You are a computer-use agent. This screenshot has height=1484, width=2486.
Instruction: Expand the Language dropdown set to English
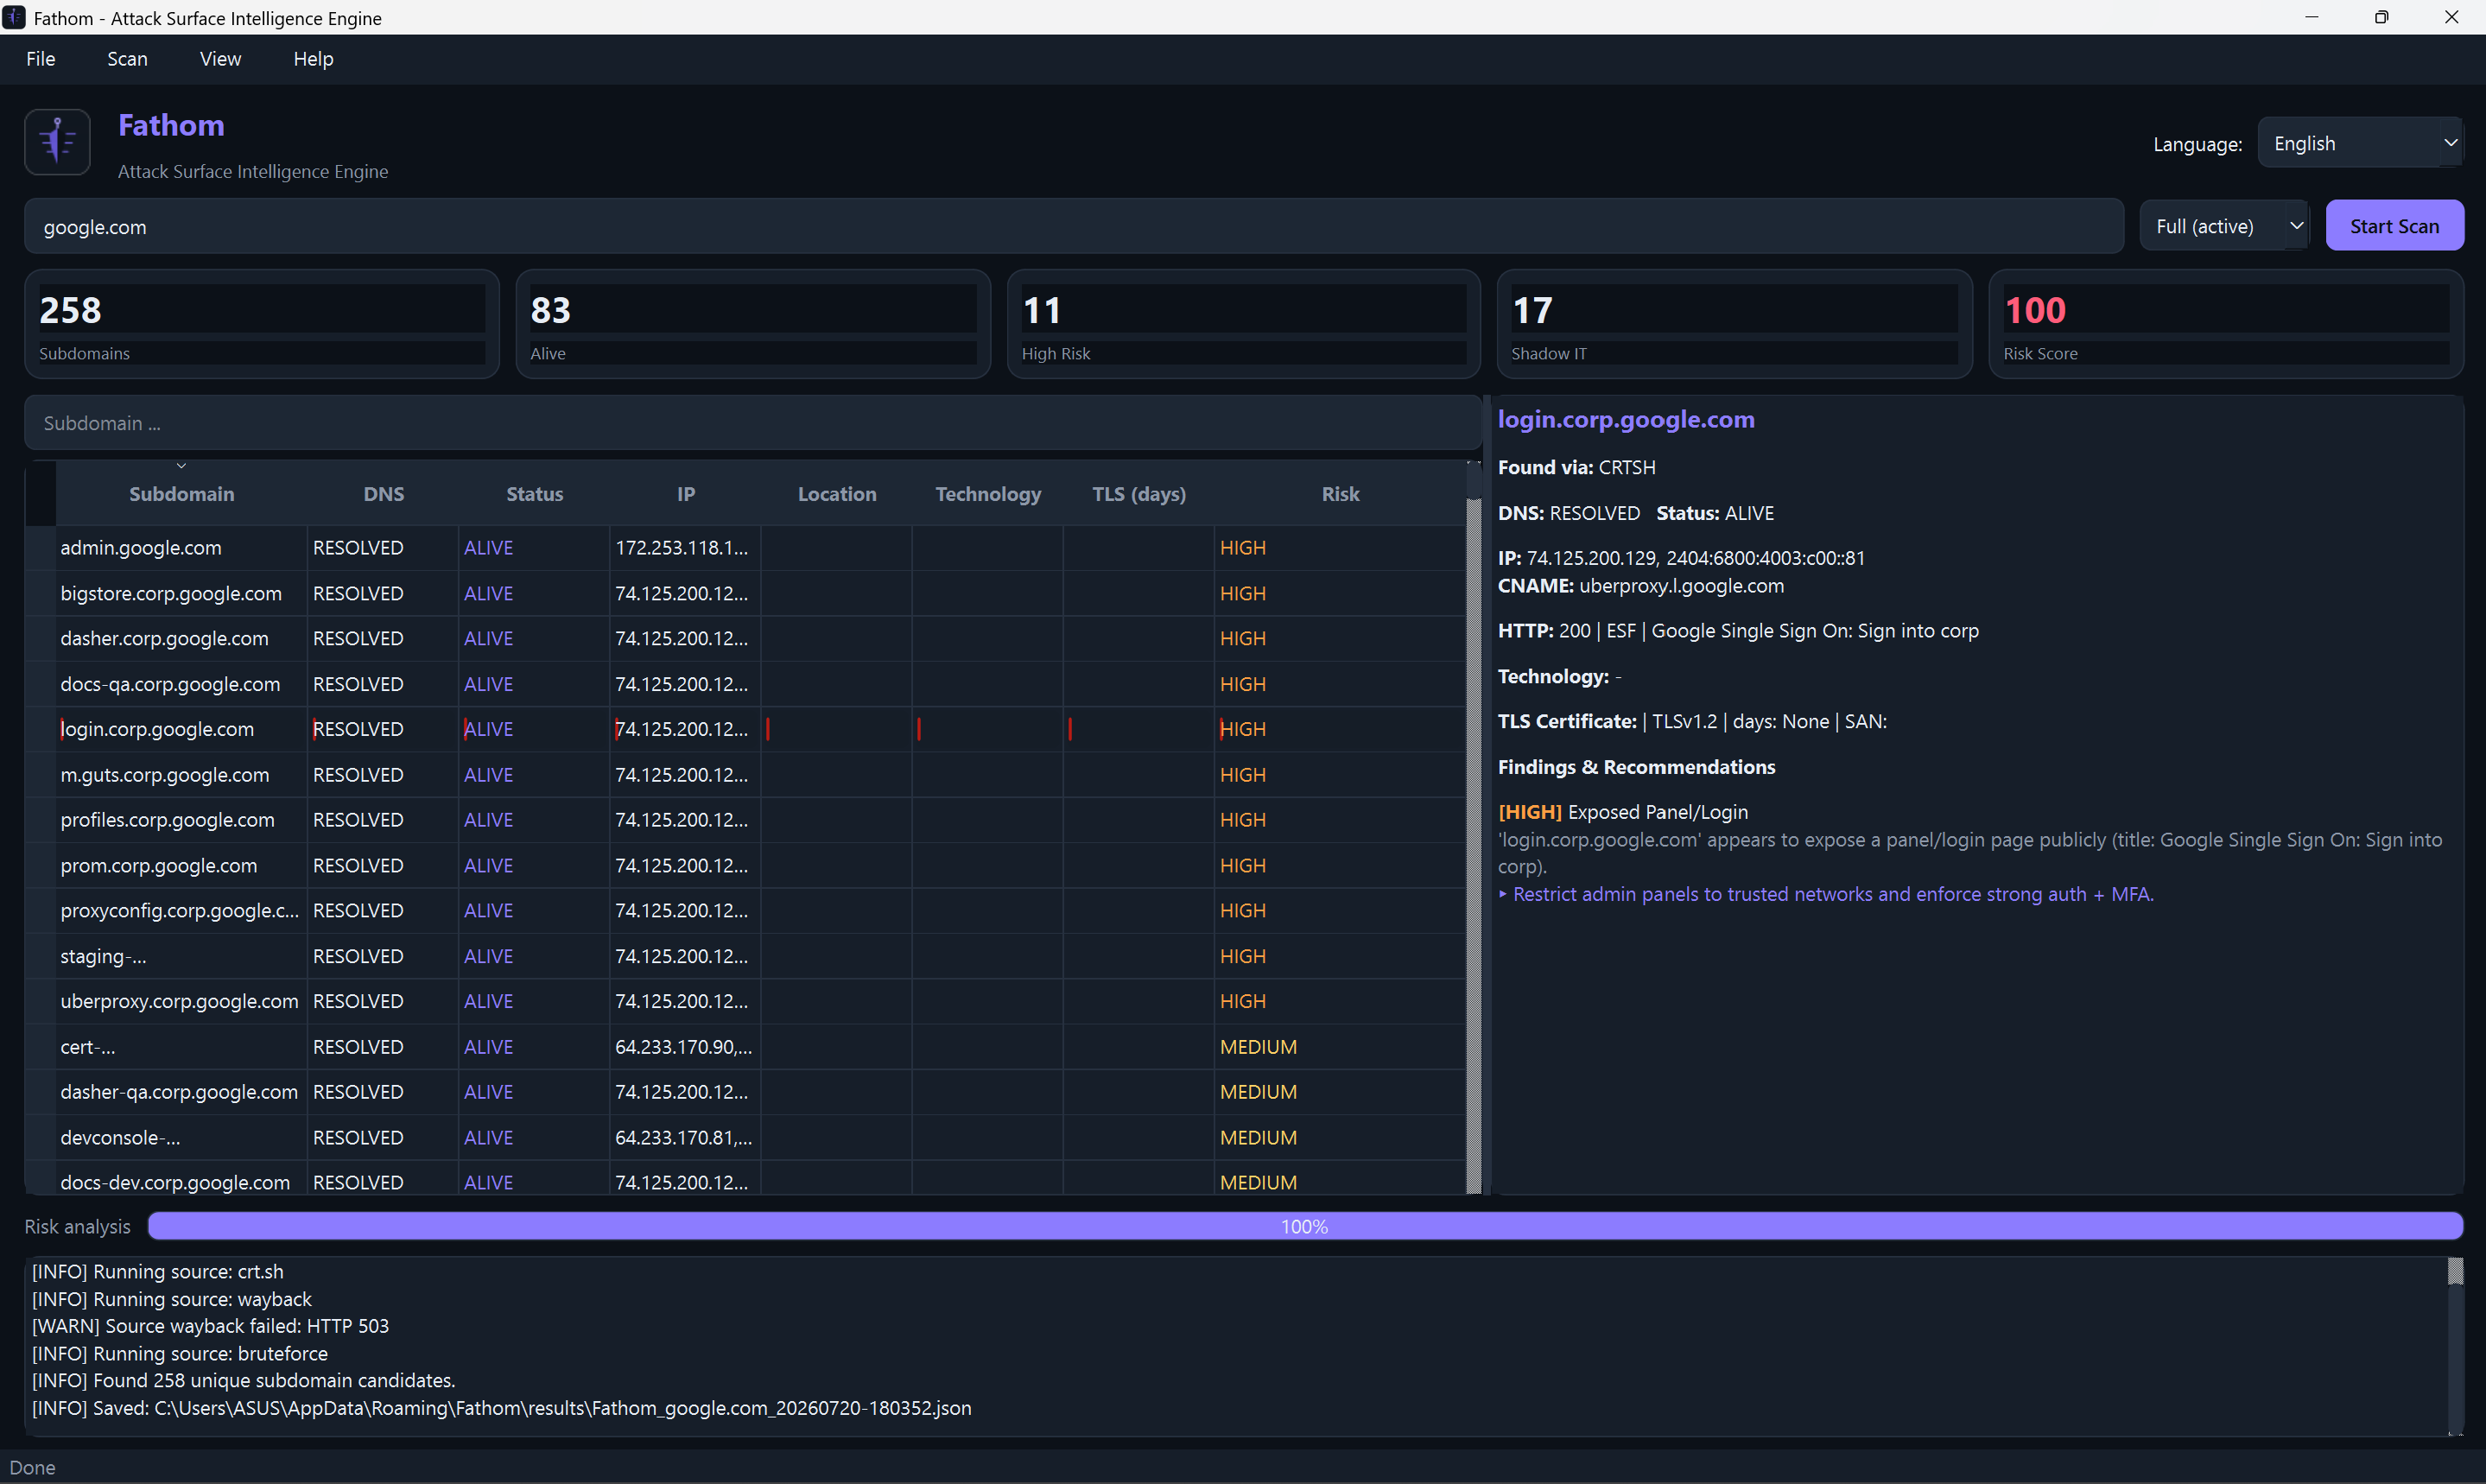[x=2360, y=143]
